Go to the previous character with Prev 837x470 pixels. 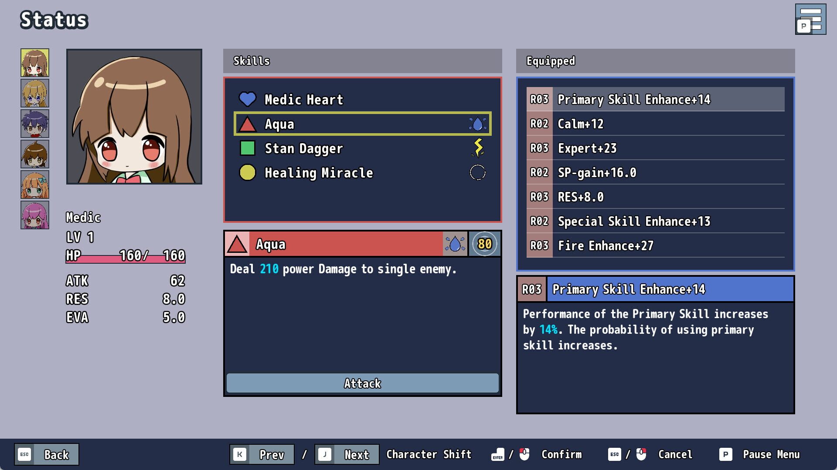coord(273,454)
